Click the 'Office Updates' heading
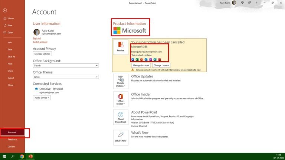285x160 pixels. coord(142,76)
